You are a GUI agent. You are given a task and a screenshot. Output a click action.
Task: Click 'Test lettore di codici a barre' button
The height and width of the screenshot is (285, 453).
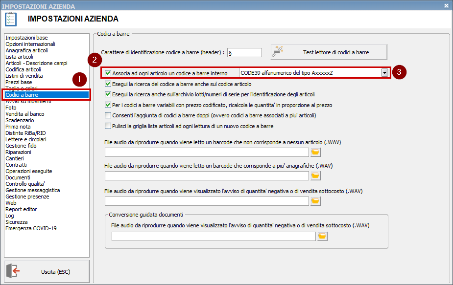click(x=329, y=52)
